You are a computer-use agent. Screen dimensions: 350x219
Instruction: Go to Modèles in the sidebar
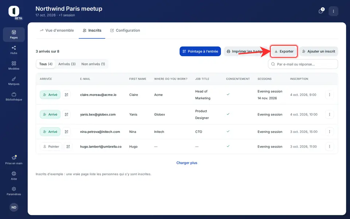(14, 65)
